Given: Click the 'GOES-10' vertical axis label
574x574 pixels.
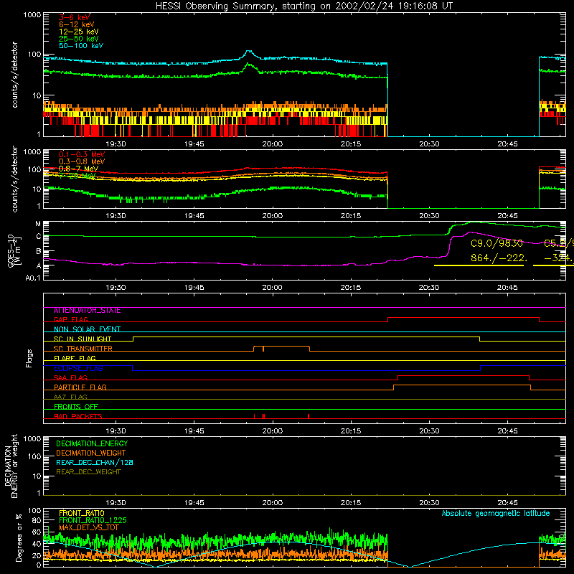Looking at the screenshot, I should pyautogui.click(x=11, y=250).
